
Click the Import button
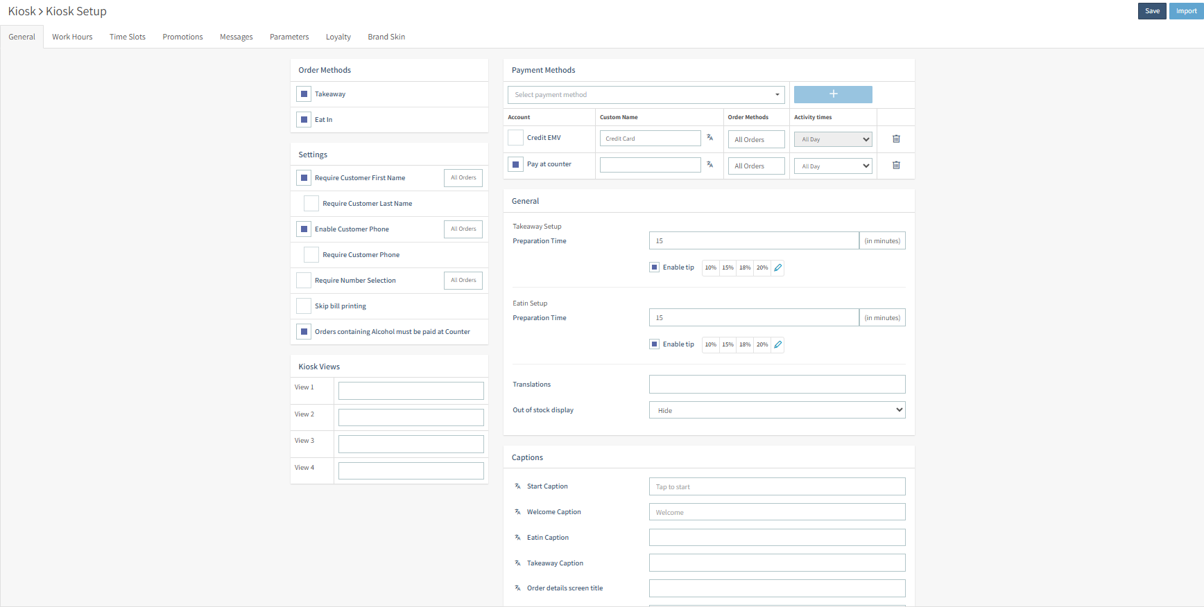point(1186,11)
